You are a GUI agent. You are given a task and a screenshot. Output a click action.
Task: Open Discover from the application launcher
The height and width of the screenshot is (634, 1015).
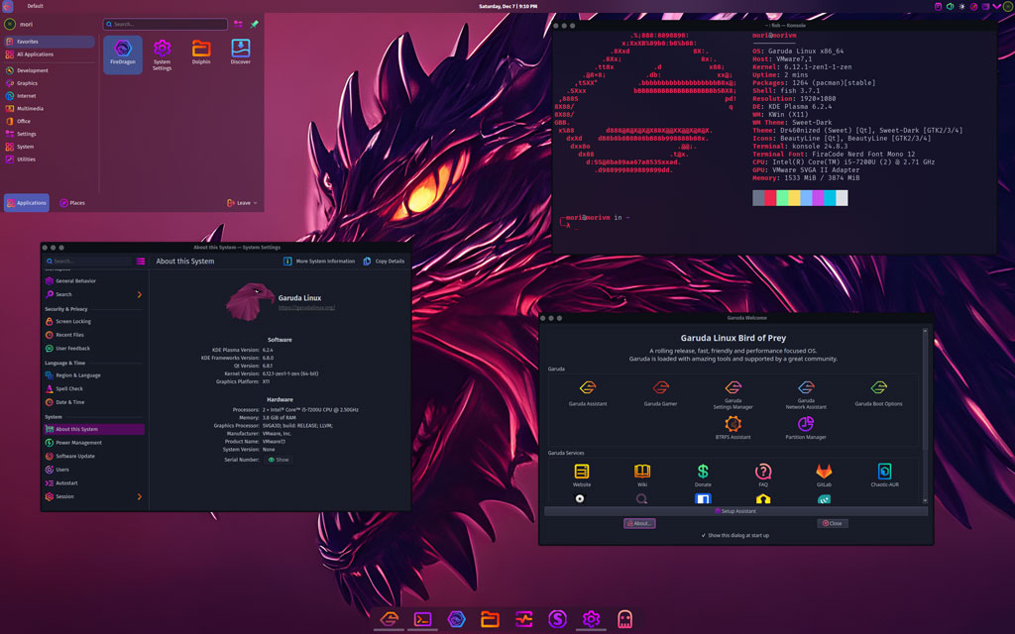241,52
